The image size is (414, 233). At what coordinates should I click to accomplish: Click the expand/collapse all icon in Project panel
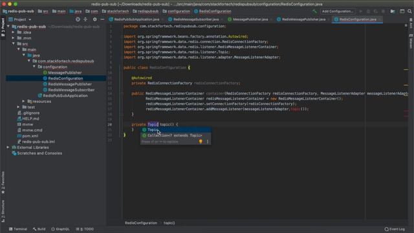coord(85,19)
